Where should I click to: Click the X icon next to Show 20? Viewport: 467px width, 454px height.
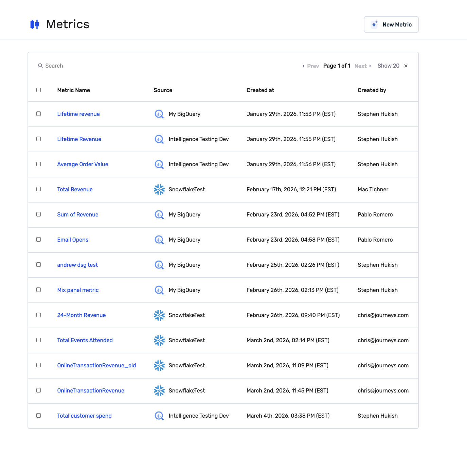pyautogui.click(x=406, y=66)
